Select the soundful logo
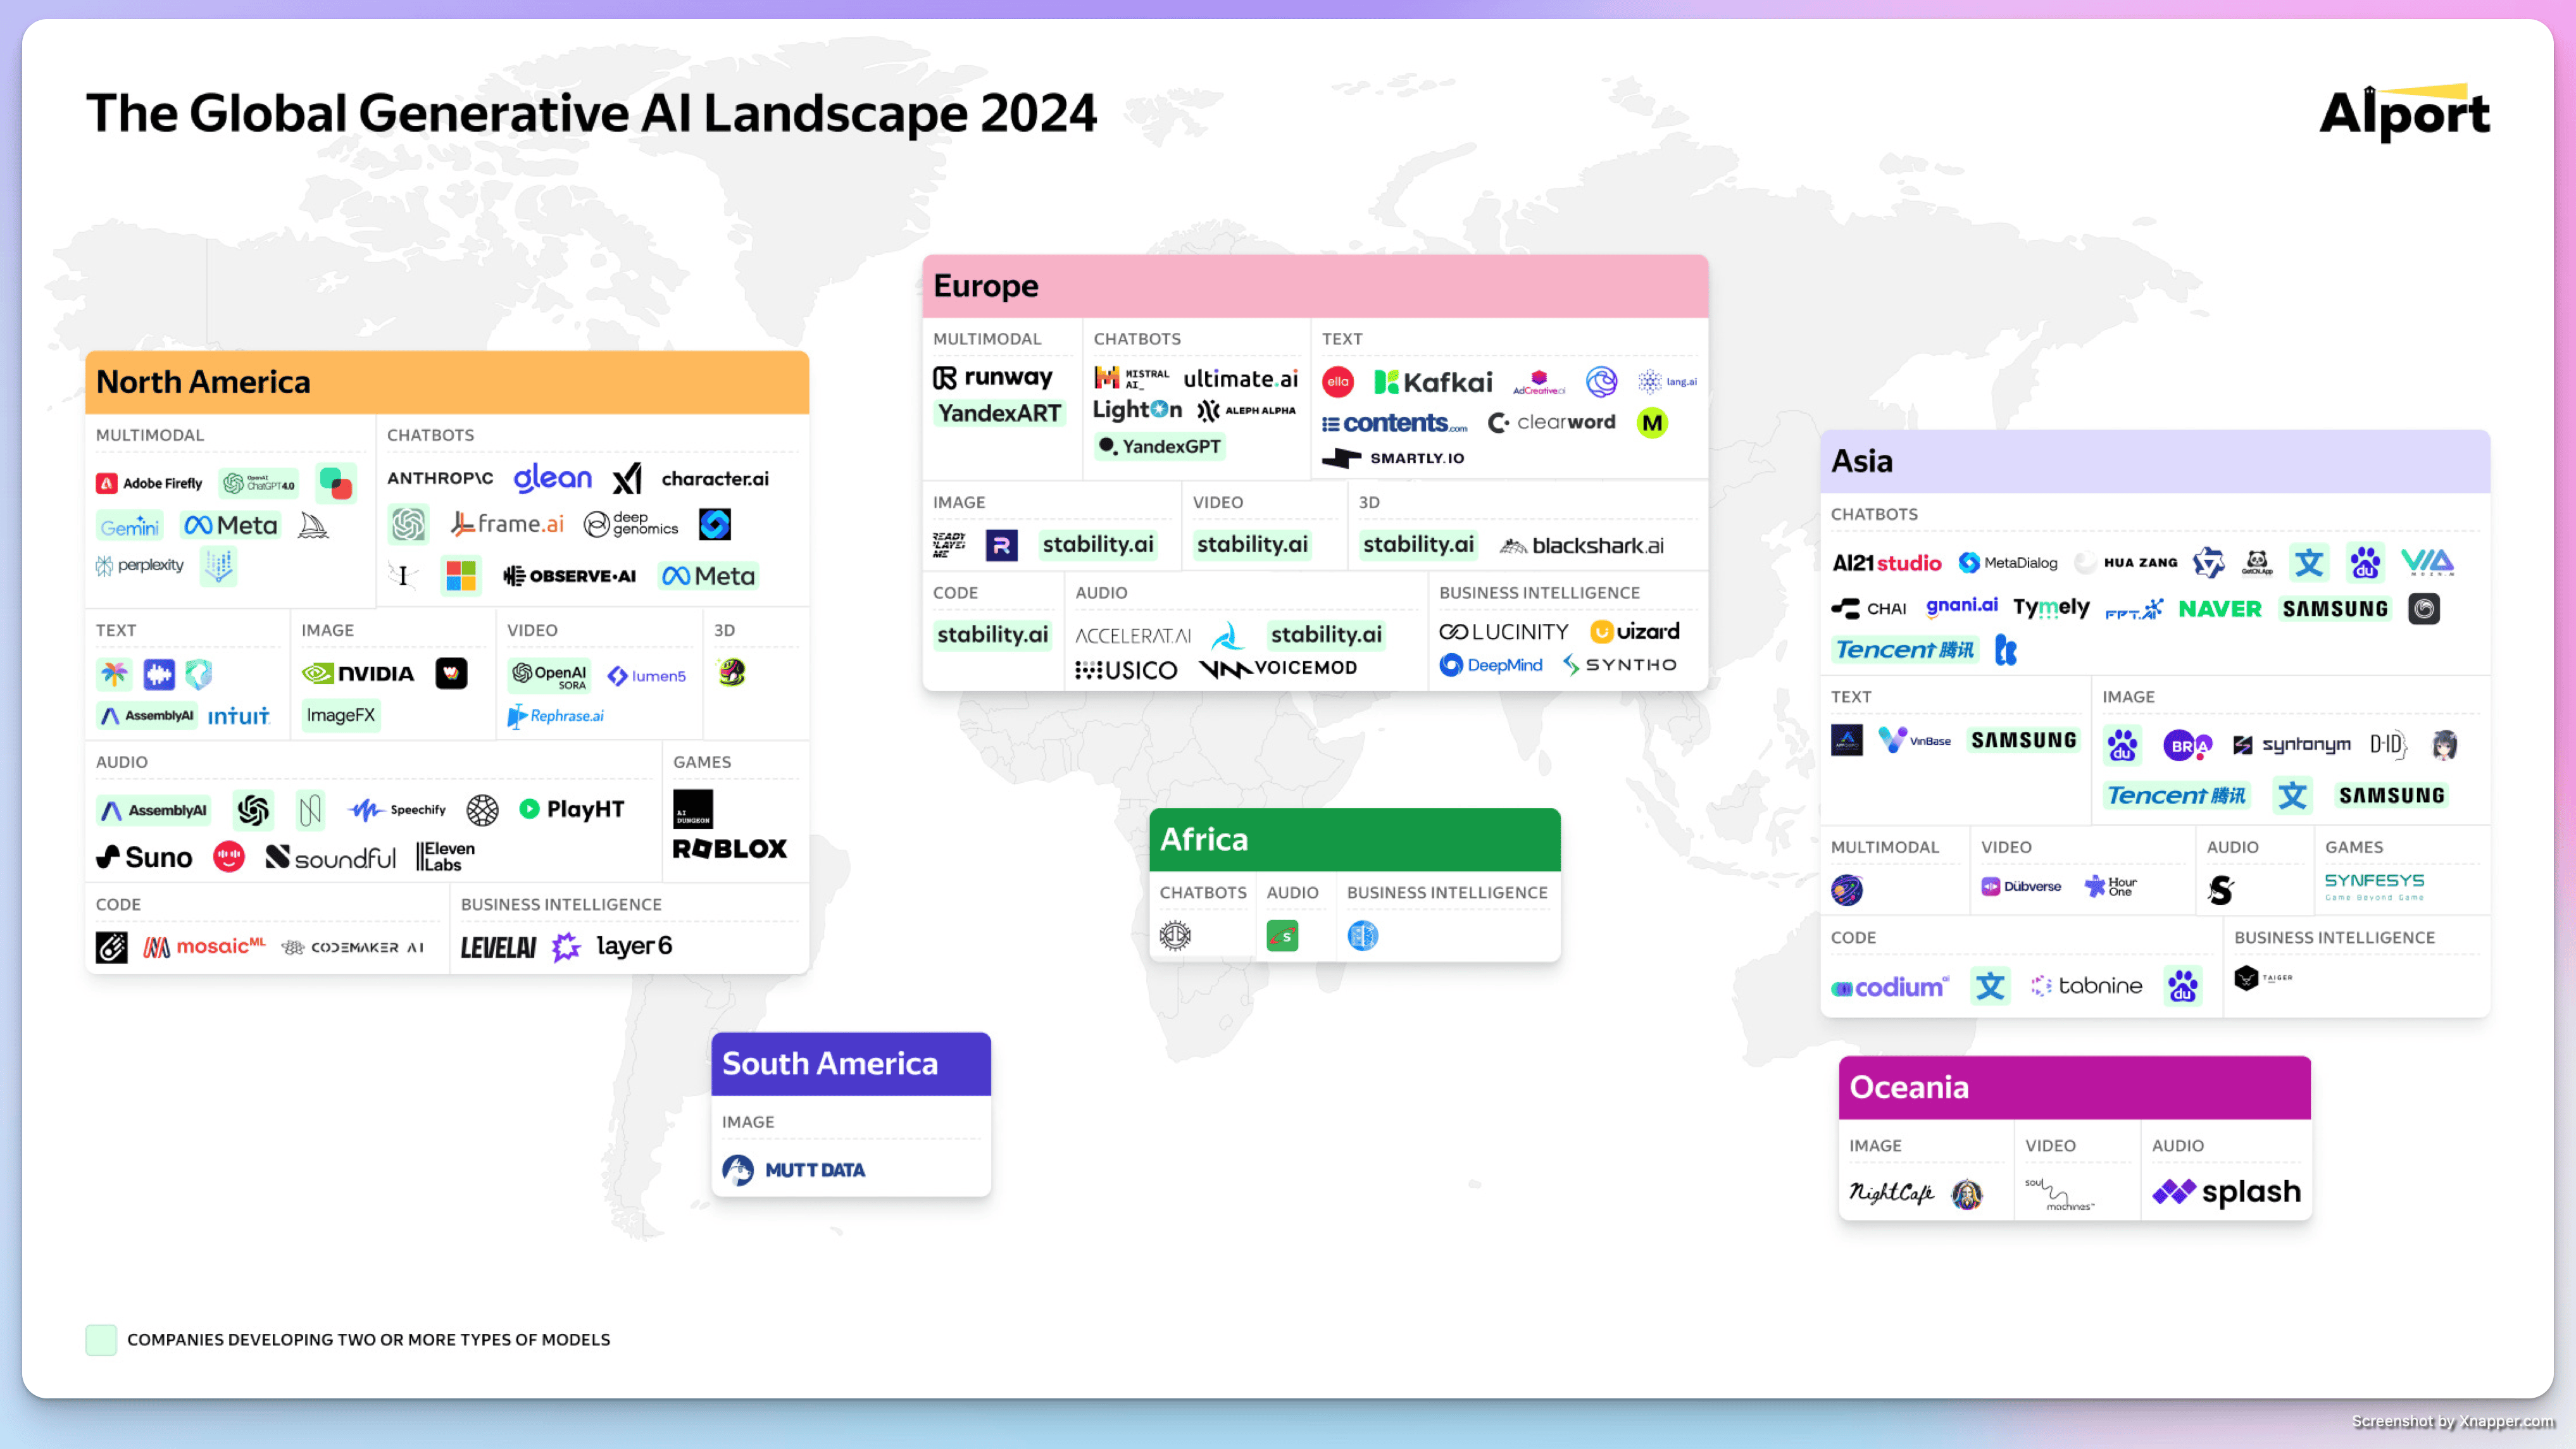Image resolution: width=2576 pixels, height=1449 pixels. click(330, 857)
